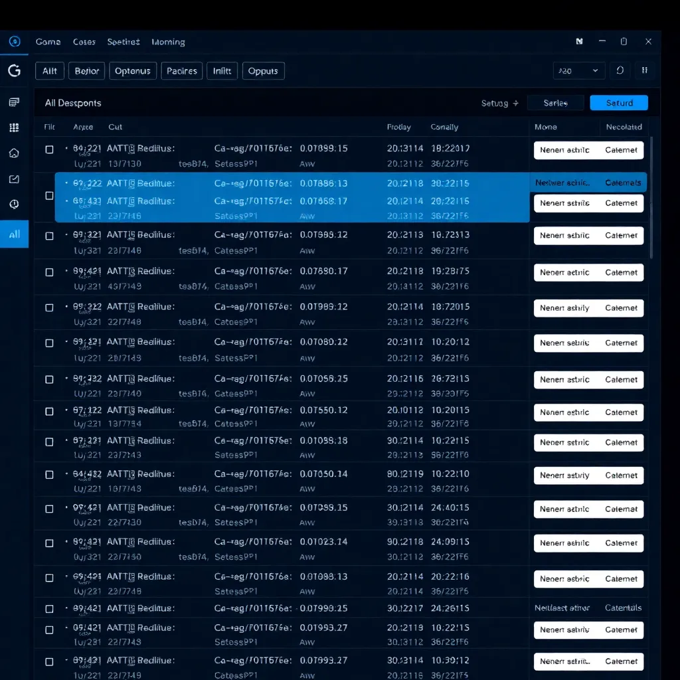680x680 pixels.
Task: Toggle the checkbox in the highlighted blue row
Action: tap(49, 196)
